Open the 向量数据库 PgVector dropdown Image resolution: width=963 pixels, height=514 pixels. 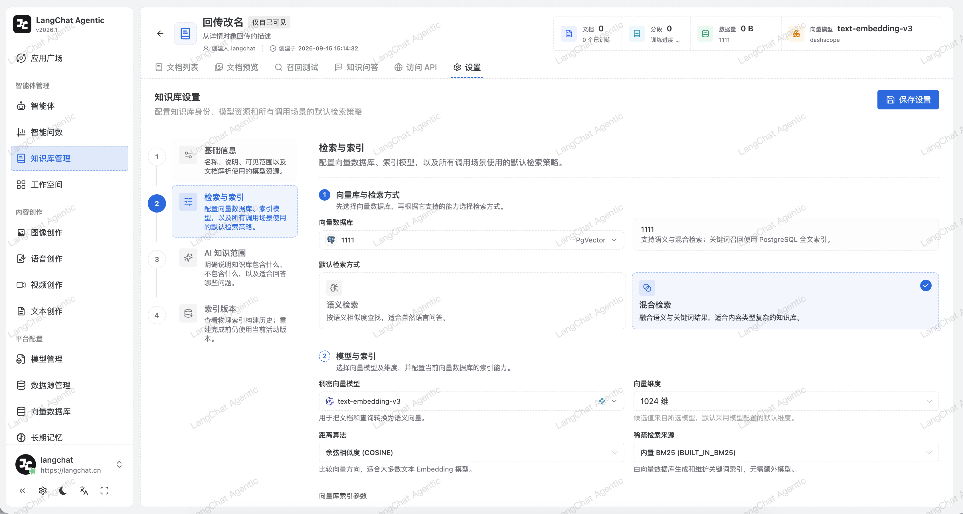(x=472, y=240)
